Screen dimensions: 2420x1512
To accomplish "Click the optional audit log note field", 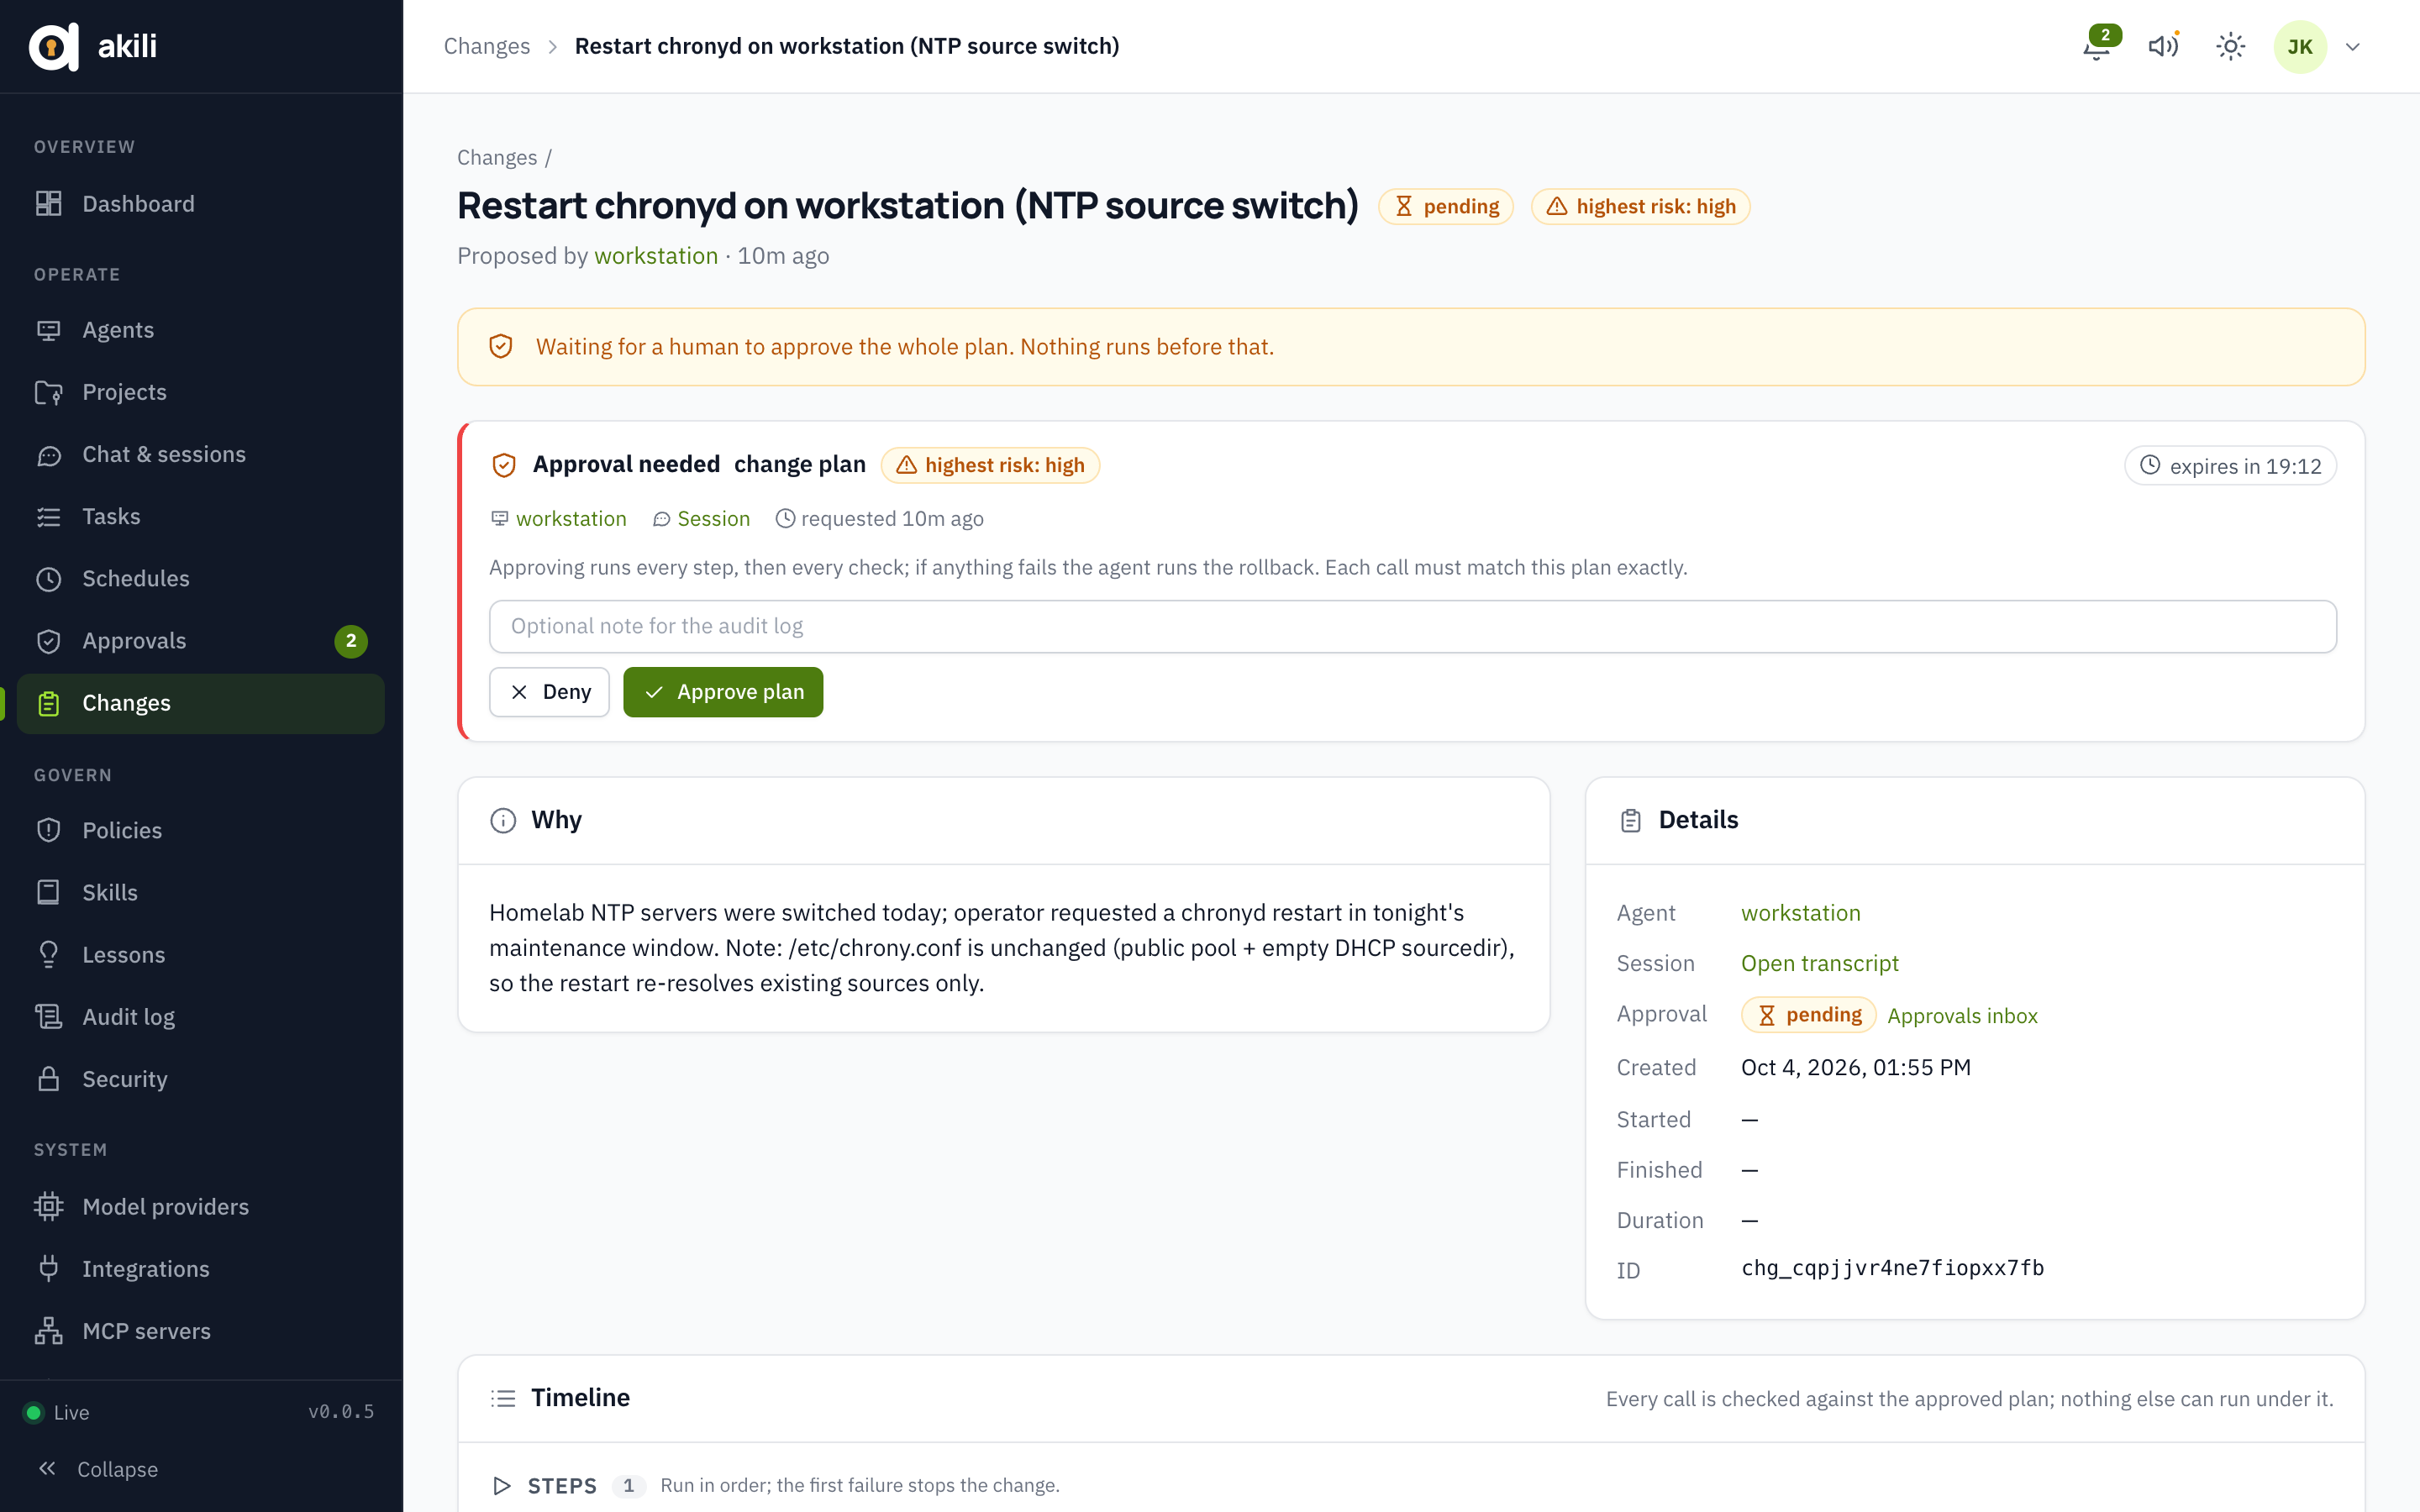I will click(1412, 626).
